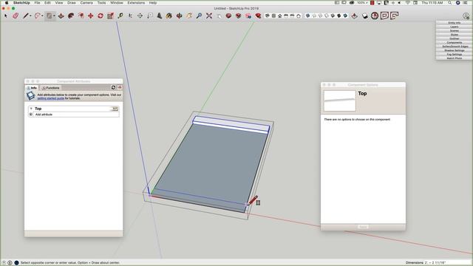Choose the Paint Bucket tool
473x266 pixels.
[x=169, y=16]
